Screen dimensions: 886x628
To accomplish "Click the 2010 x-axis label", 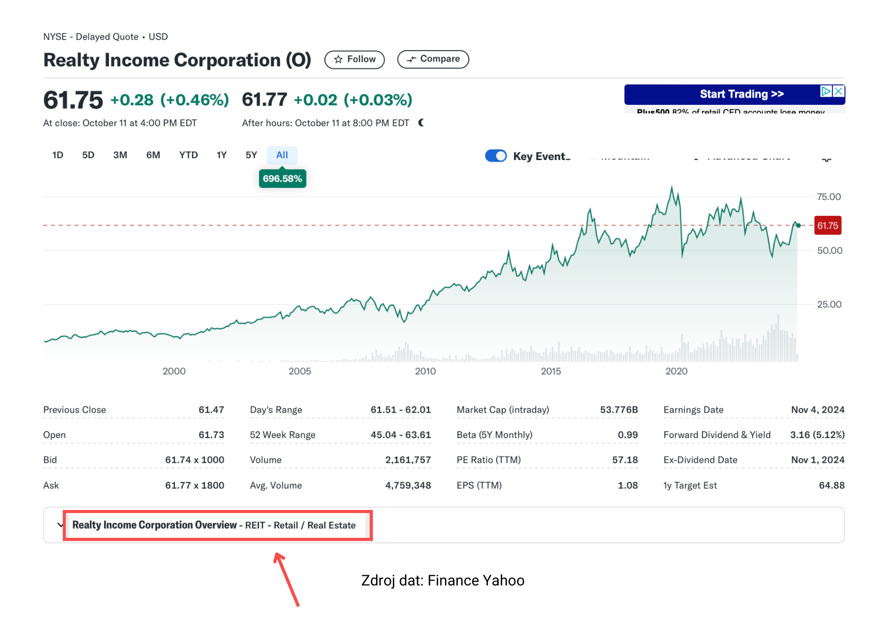I will pos(425,371).
